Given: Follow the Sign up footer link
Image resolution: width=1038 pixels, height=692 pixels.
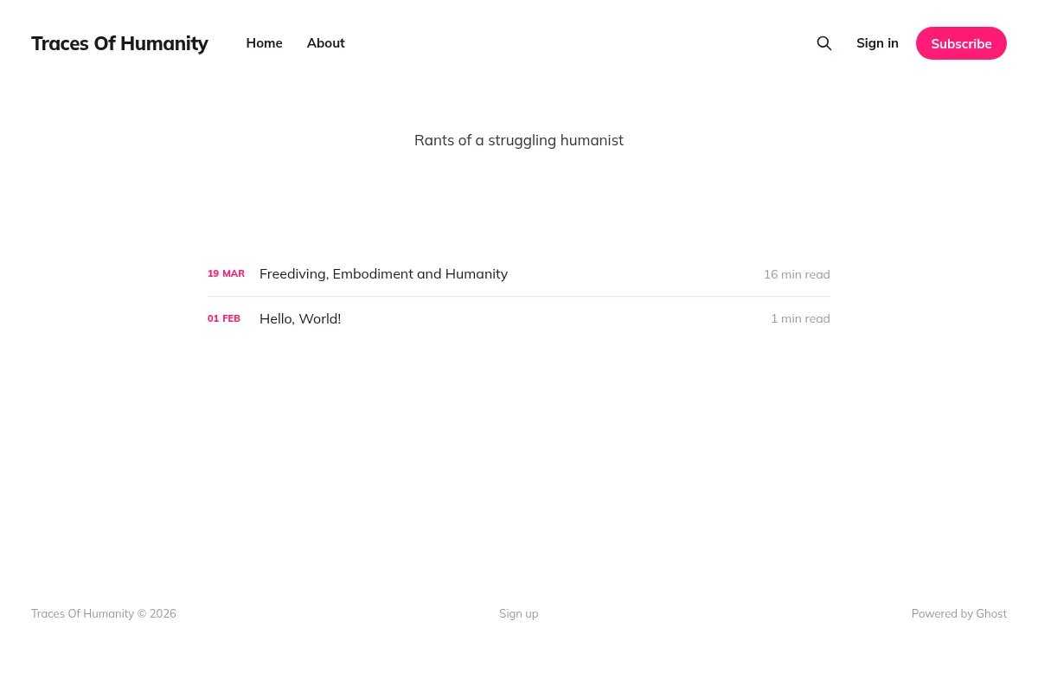Looking at the screenshot, I should (519, 613).
